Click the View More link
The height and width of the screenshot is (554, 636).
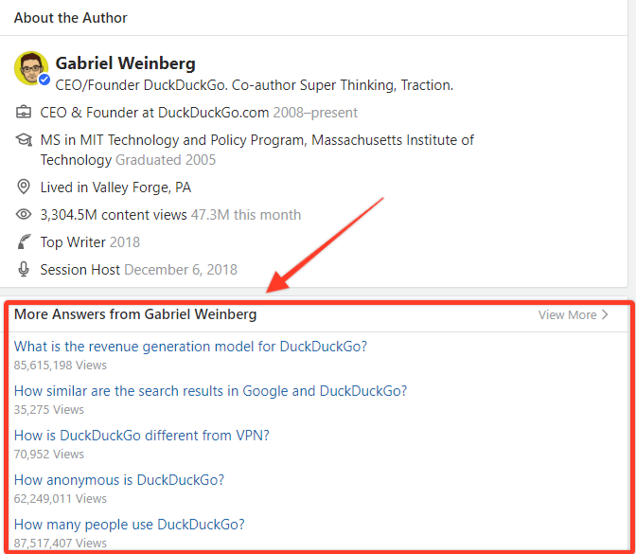pos(567,315)
